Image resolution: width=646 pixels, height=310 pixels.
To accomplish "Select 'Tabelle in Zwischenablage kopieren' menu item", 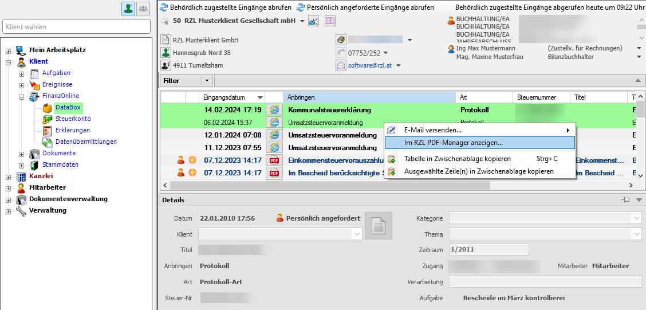I will [457, 159].
